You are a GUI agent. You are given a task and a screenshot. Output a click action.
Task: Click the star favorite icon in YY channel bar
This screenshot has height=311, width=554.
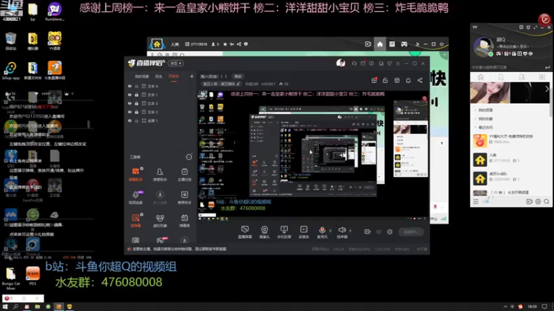pyautogui.click(x=225, y=44)
